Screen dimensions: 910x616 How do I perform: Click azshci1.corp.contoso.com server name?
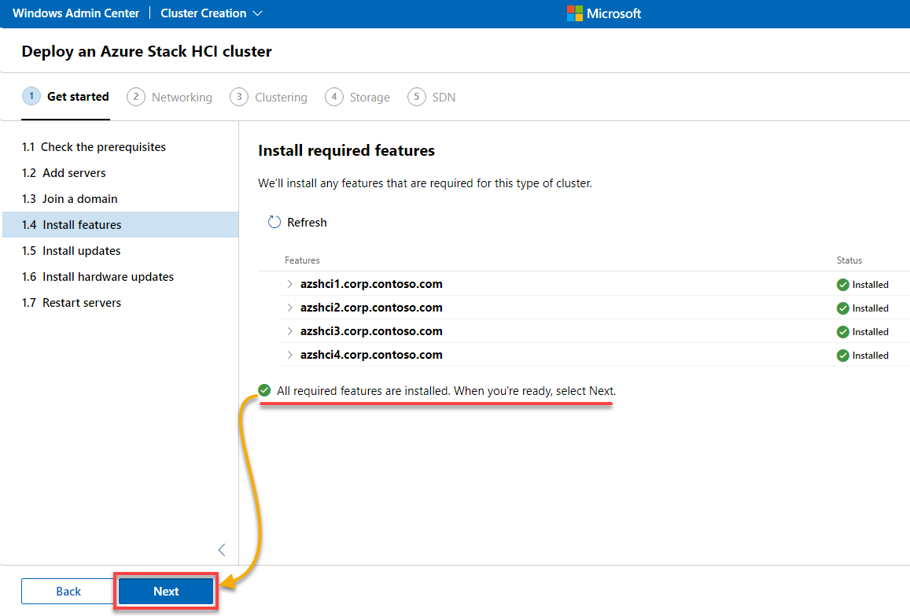click(371, 284)
